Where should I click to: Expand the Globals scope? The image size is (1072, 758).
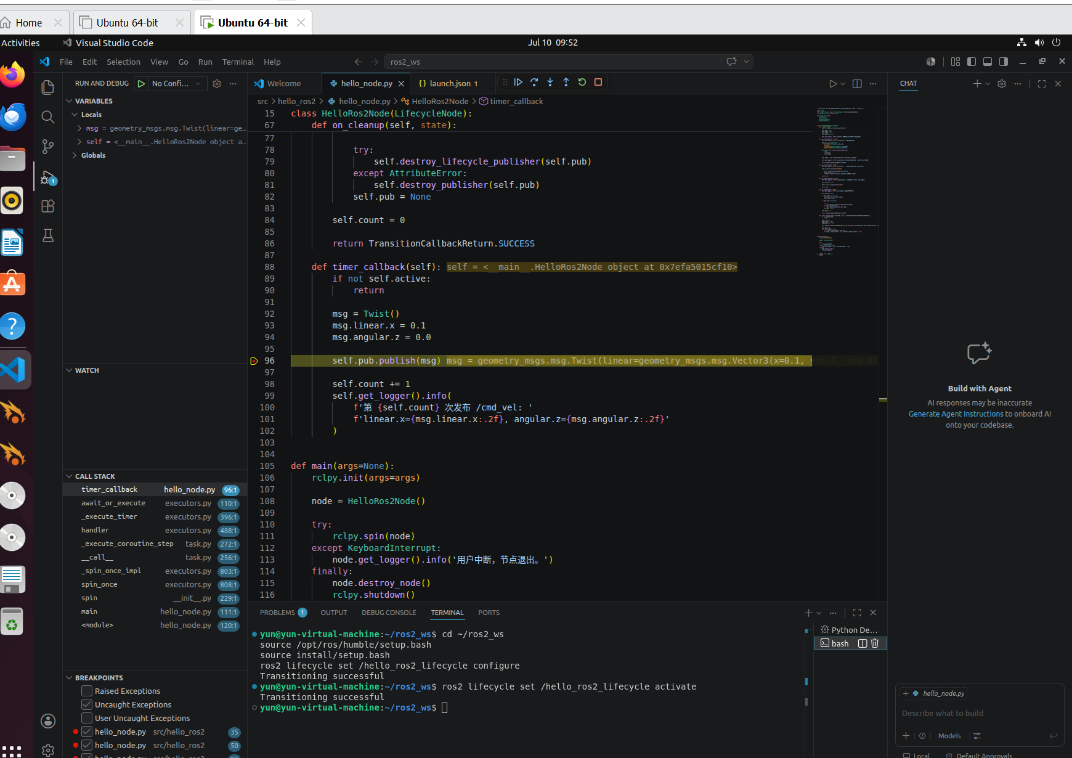pyautogui.click(x=93, y=155)
